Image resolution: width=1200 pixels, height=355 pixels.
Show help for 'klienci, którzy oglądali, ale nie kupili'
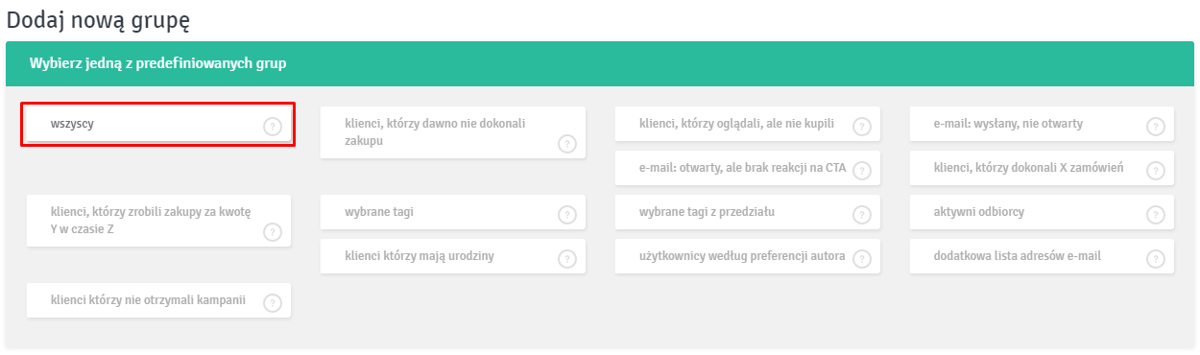coord(861,127)
